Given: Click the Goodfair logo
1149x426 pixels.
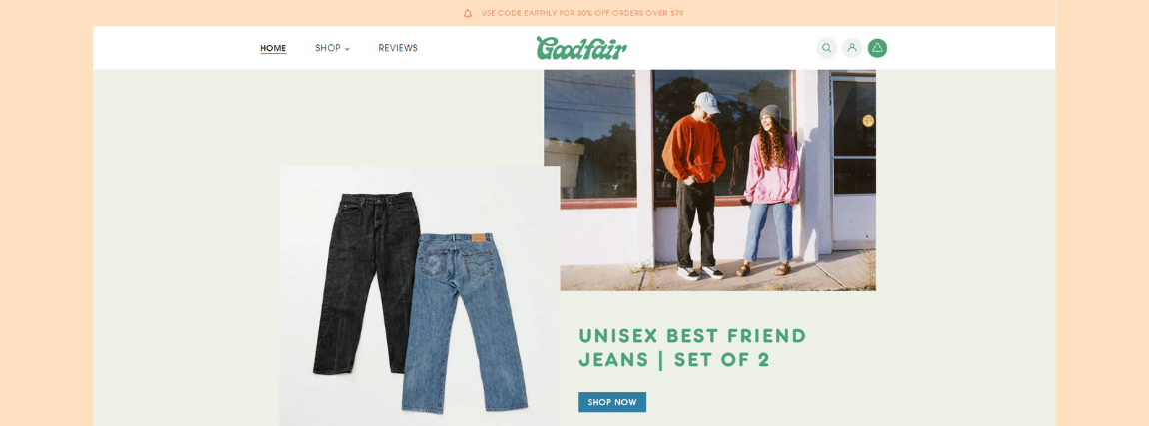Looking at the screenshot, I should [581, 48].
